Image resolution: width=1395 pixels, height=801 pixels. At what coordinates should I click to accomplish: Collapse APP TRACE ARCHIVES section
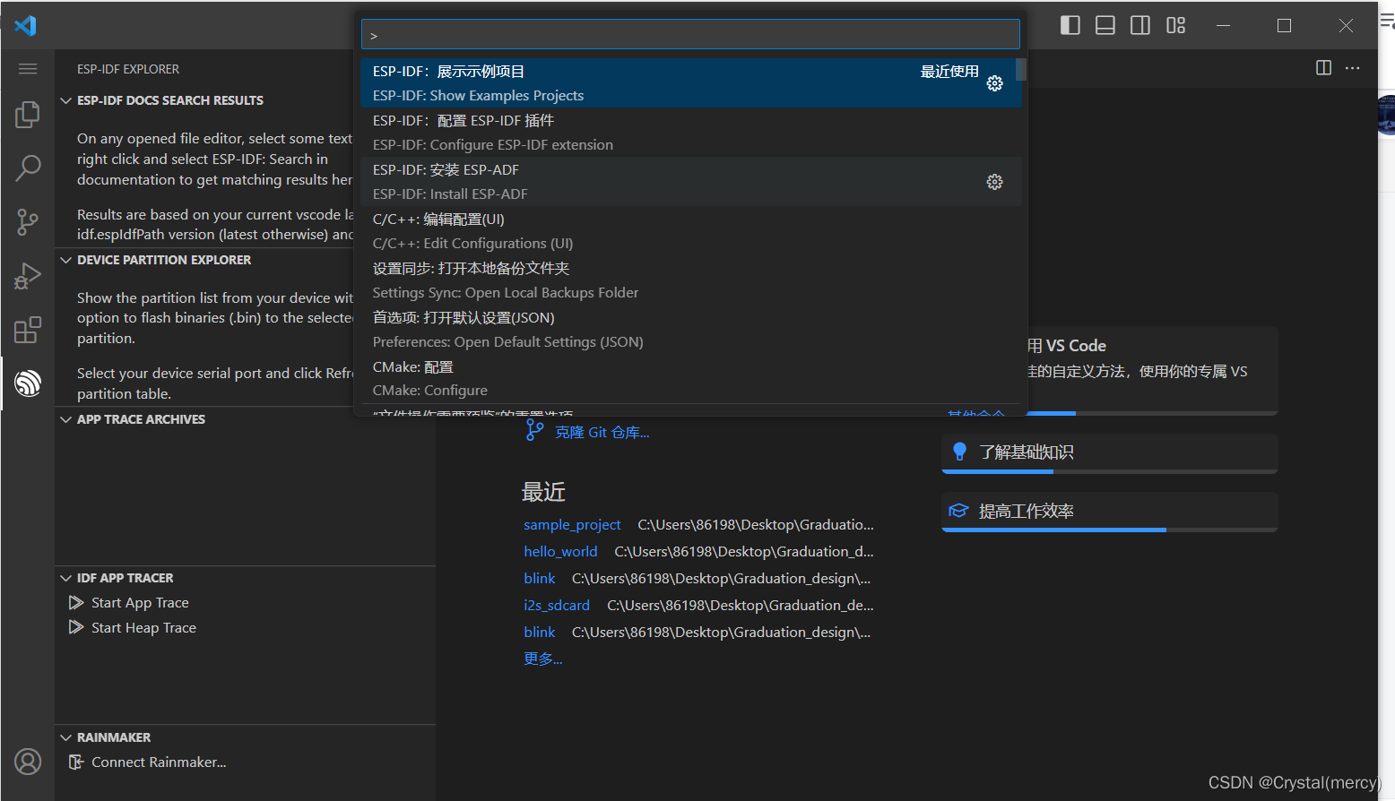[65, 419]
